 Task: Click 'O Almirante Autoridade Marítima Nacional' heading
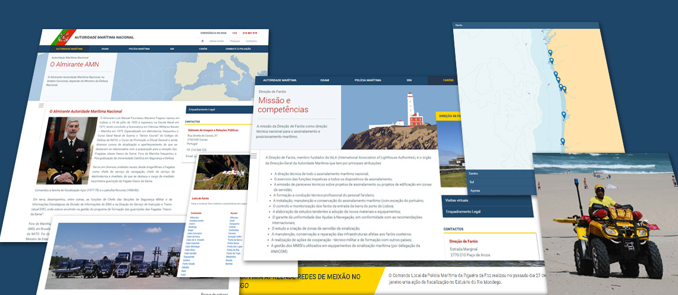click(86, 111)
